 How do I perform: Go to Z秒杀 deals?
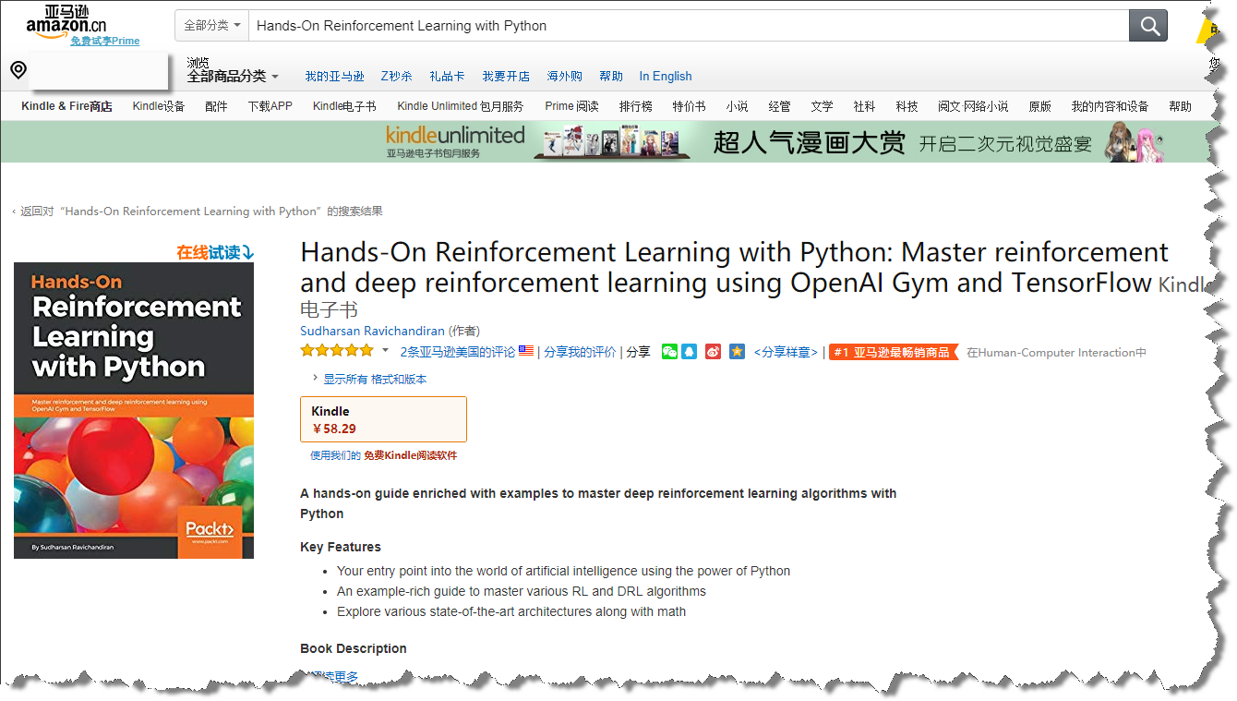point(397,77)
